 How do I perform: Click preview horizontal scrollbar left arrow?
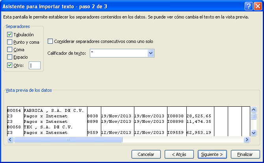[10, 139]
